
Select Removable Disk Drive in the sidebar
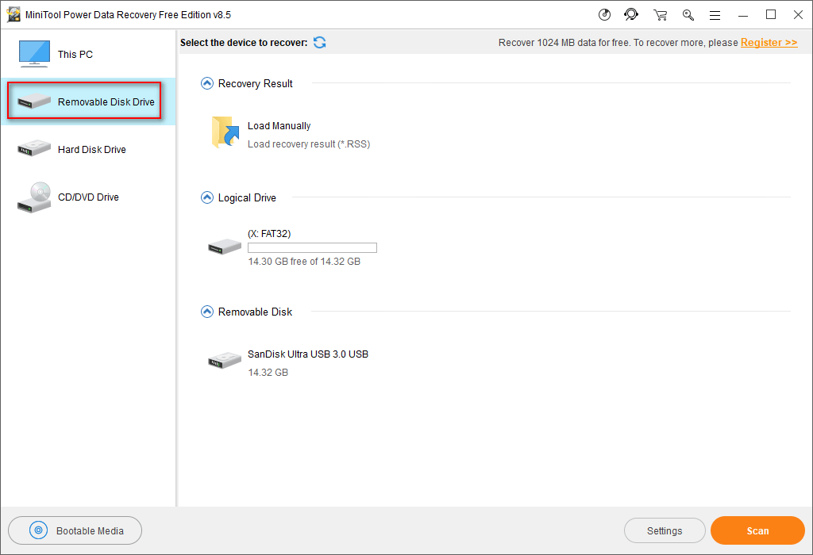(88, 102)
